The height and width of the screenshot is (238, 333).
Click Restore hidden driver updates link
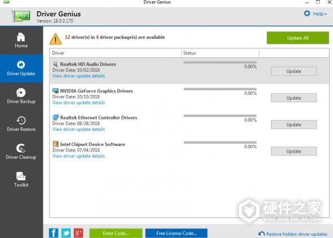click(x=296, y=234)
